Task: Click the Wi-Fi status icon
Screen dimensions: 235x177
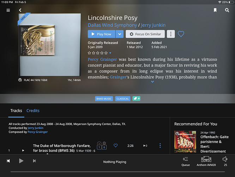Action: (x=219, y=2)
